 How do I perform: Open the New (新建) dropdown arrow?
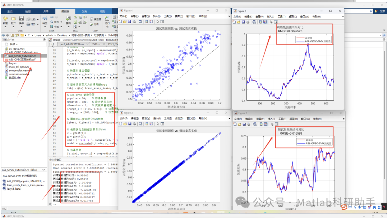tap(5, 27)
